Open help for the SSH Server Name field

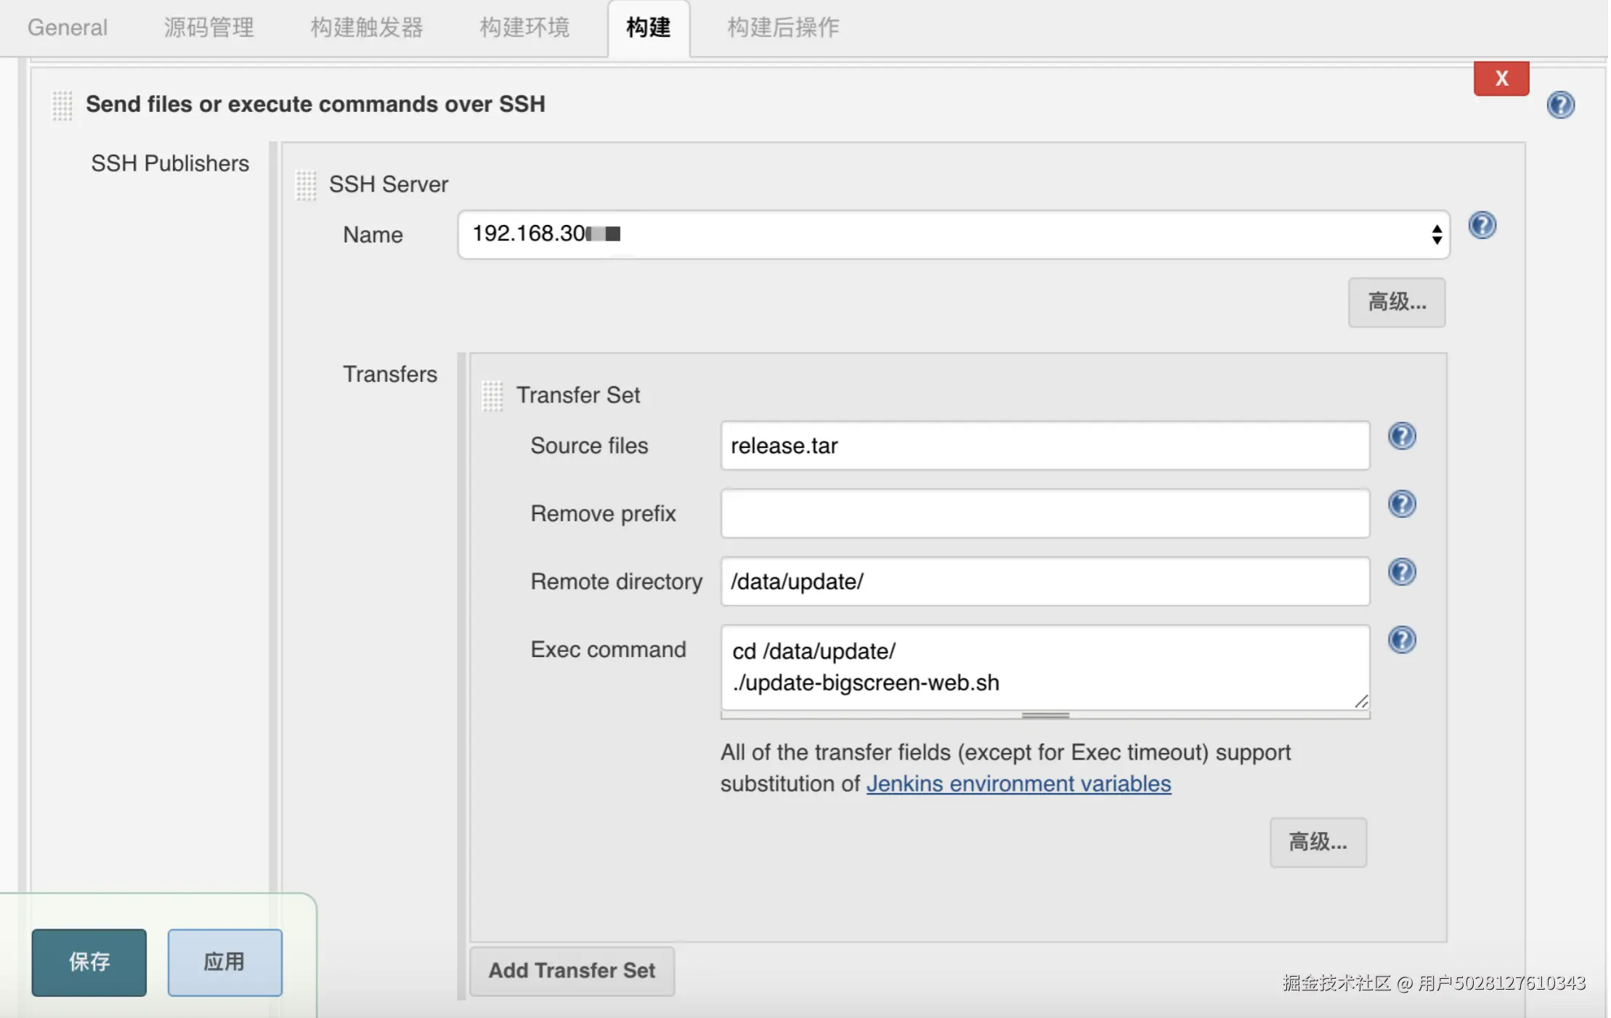1482,225
